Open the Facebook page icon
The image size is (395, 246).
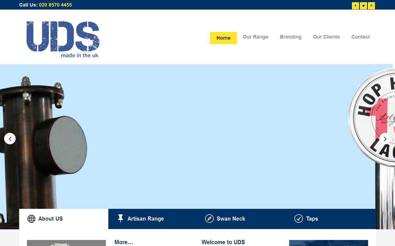[x=355, y=5]
